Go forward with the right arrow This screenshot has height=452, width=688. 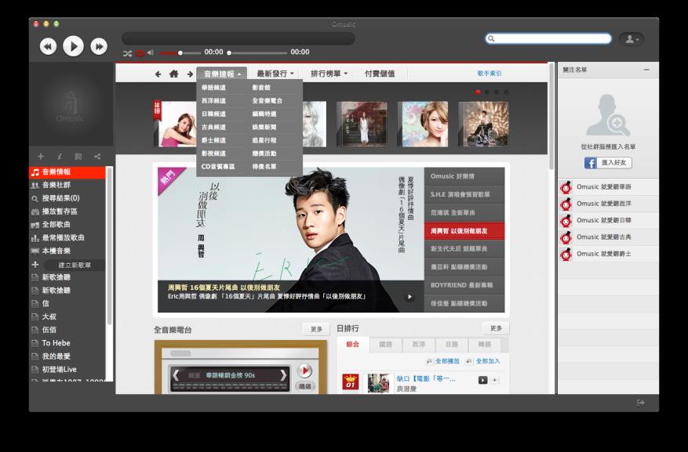(190, 74)
